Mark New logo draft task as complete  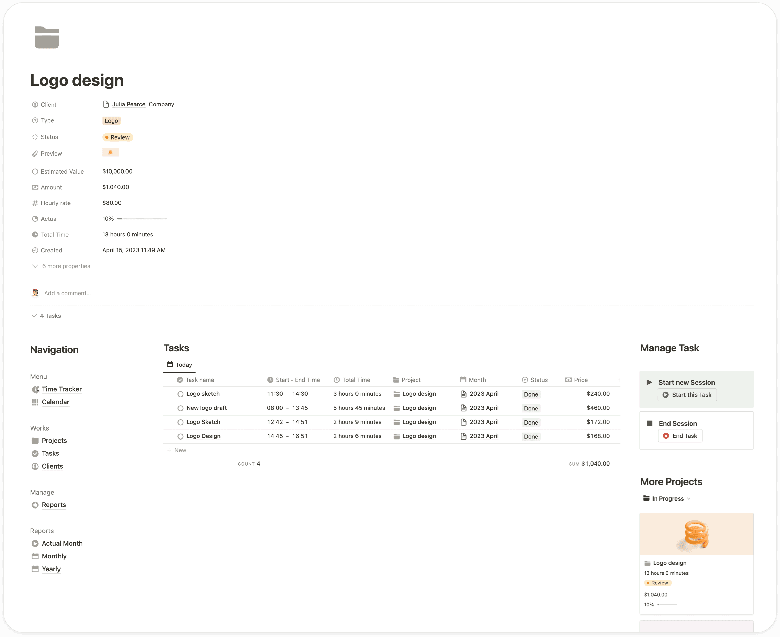180,408
